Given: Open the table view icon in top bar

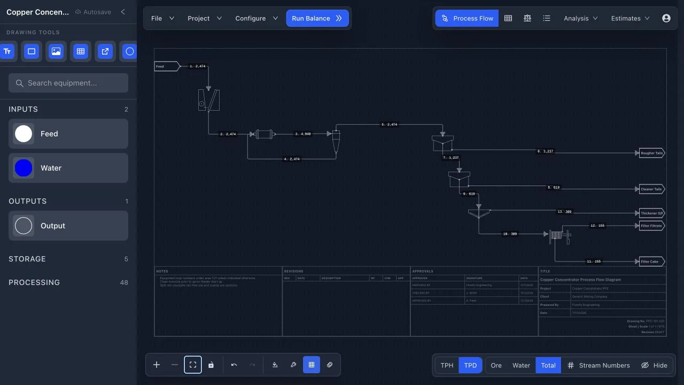Looking at the screenshot, I should tap(508, 18).
